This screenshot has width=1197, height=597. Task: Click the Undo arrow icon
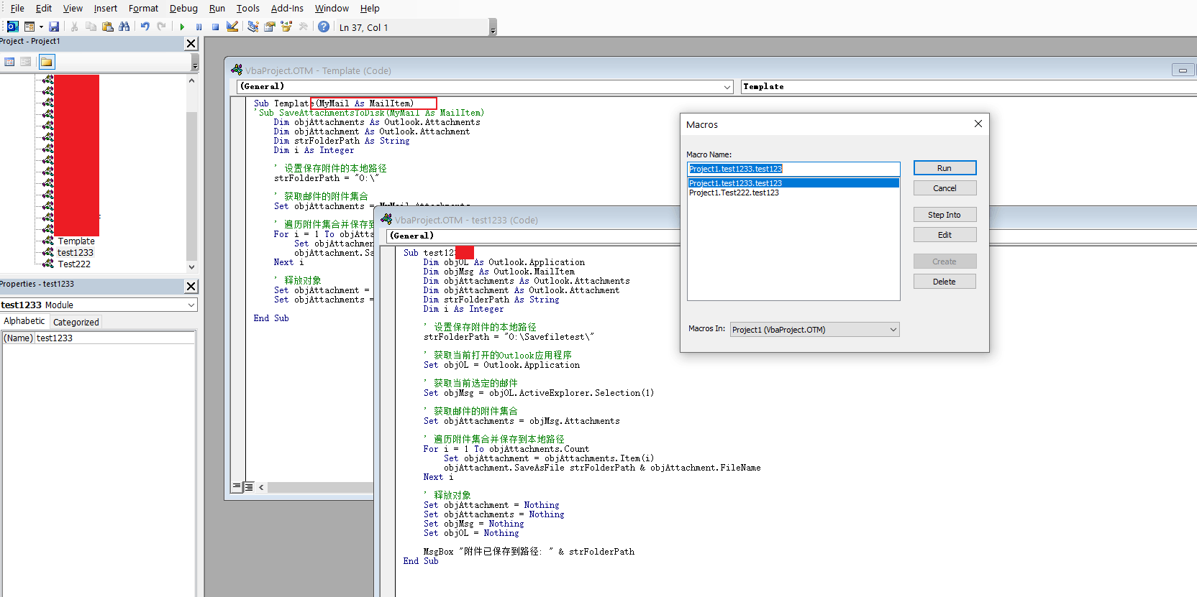(x=145, y=27)
